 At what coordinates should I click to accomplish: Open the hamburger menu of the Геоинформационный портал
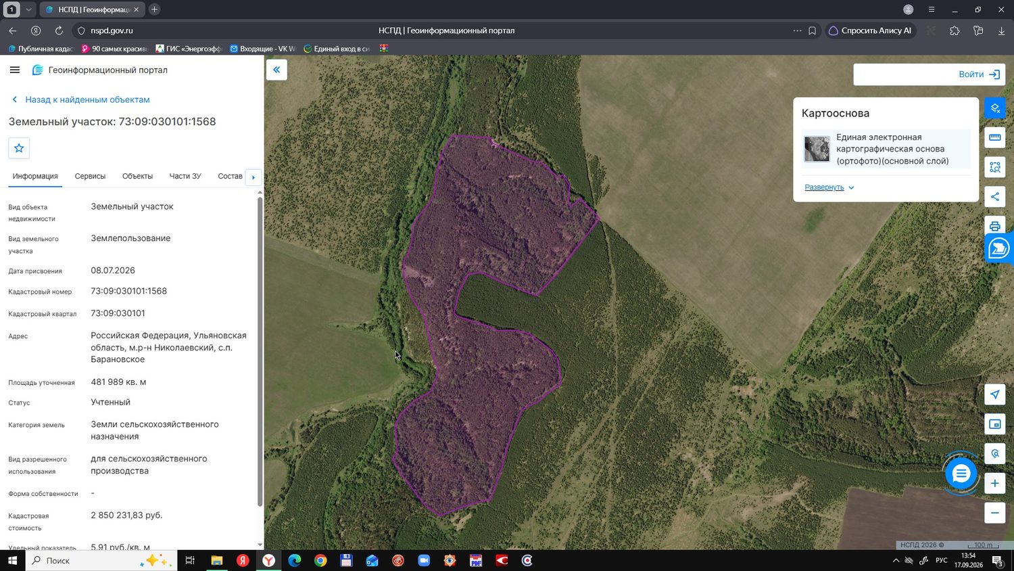(x=15, y=70)
